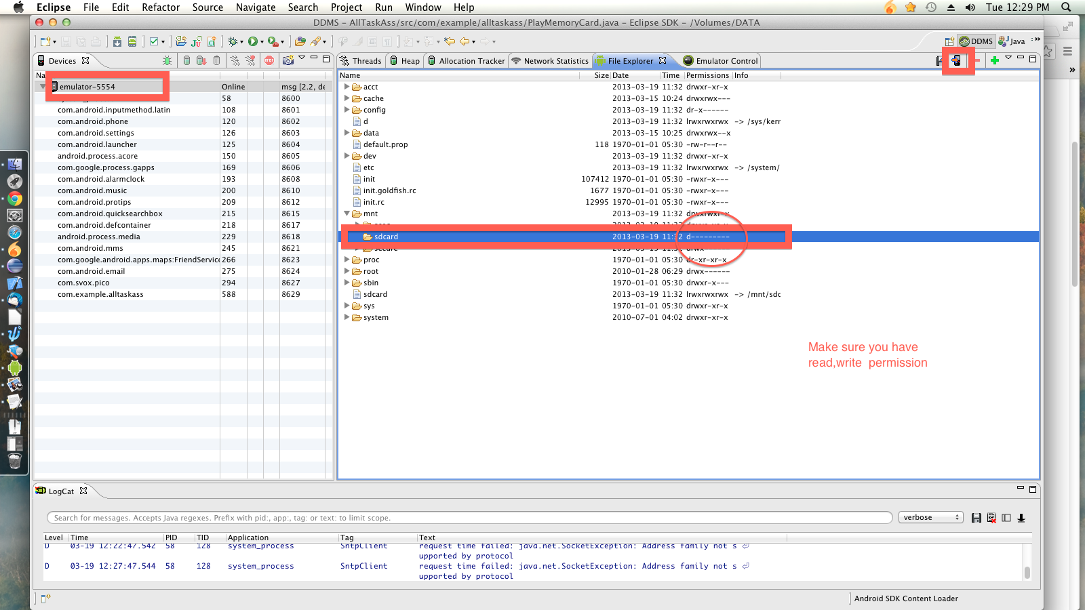The image size is (1085, 610).
Task: Sort file list by Permissions column header
Action: [707, 75]
